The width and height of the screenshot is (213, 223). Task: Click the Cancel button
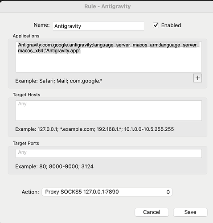152,212
